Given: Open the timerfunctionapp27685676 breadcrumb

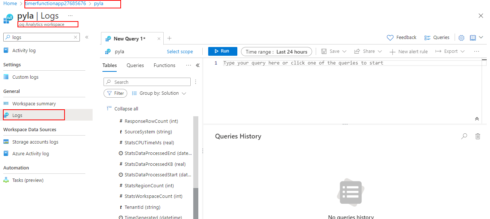Looking at the screenshot, I should pos(55,3).
